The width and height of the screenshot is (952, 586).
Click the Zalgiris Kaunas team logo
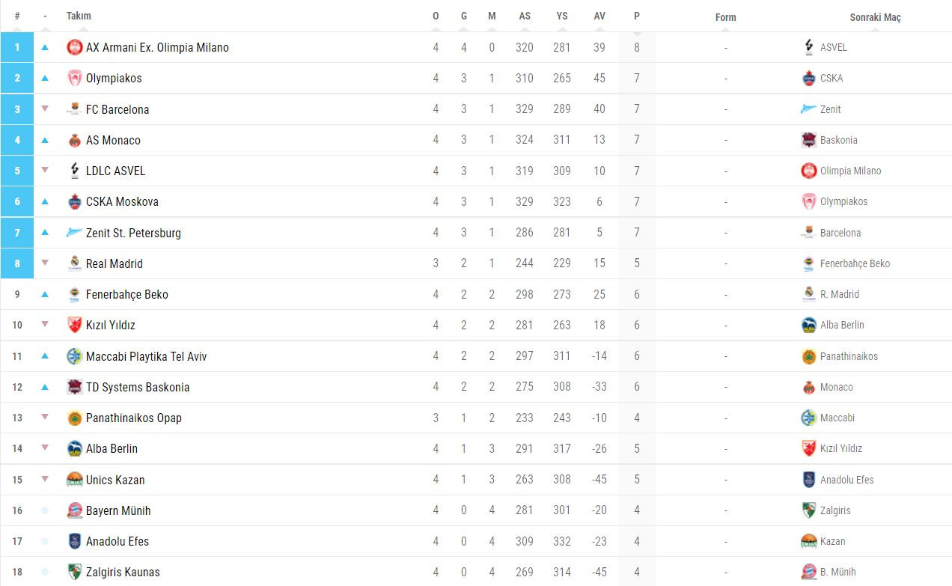pos(75,572)
